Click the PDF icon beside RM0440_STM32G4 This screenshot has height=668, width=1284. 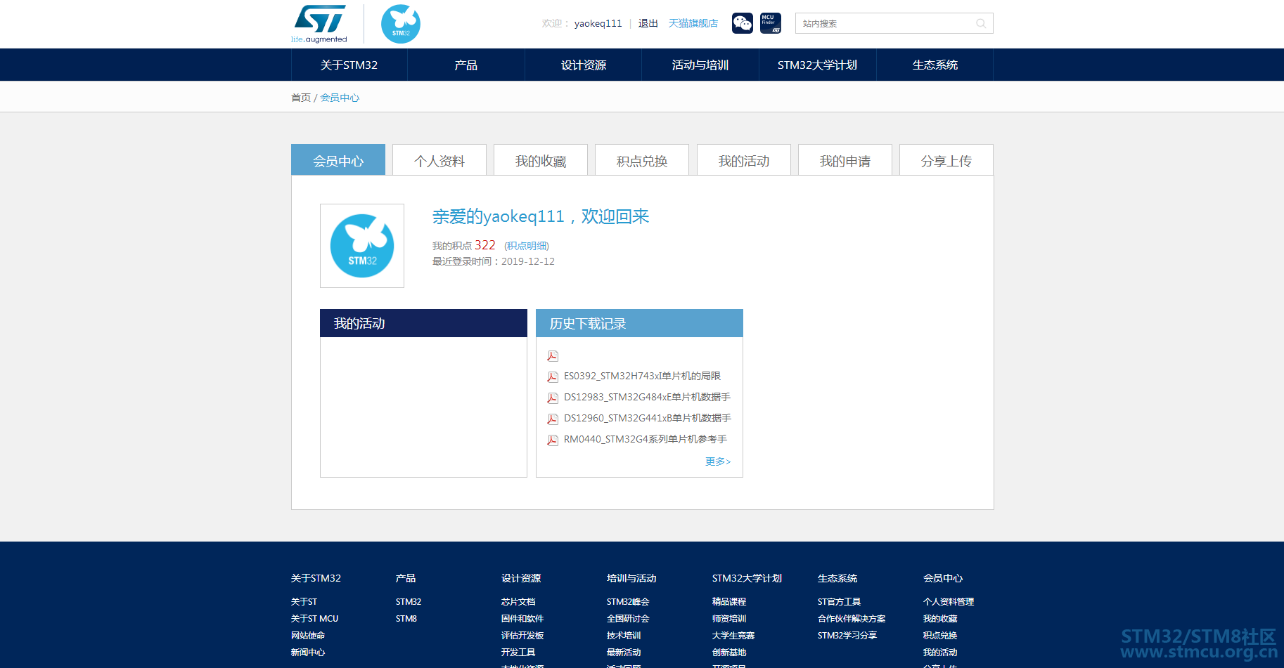553,440
